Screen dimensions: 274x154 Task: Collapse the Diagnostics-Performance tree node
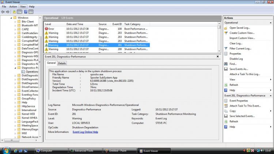click(15, 68)
